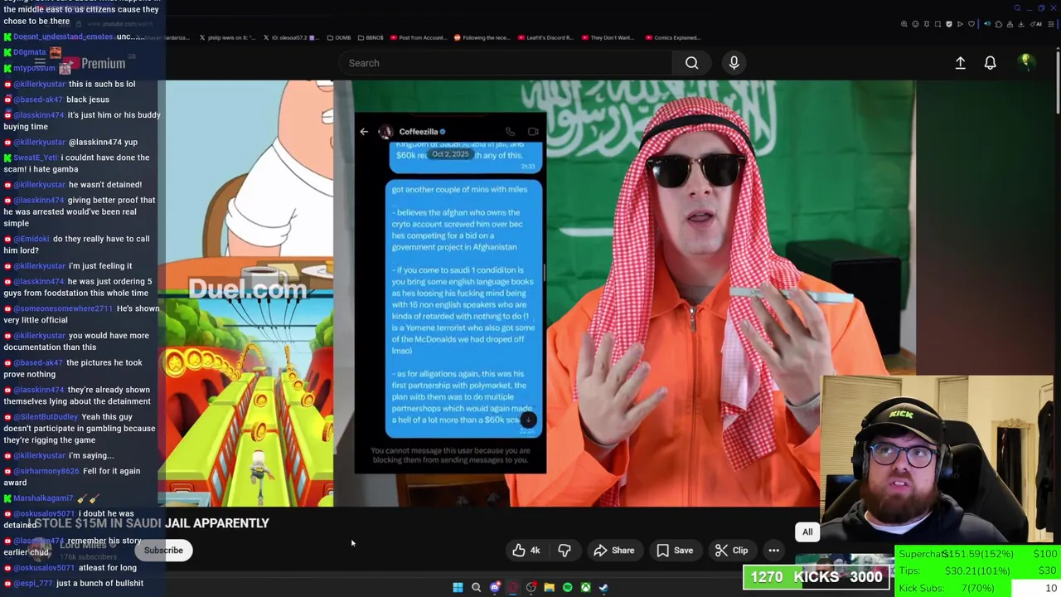Click chat message 'this is such bs lol'
This screenshot has height=597, width=1061.
pyautogui.click(x=102, y=84)
